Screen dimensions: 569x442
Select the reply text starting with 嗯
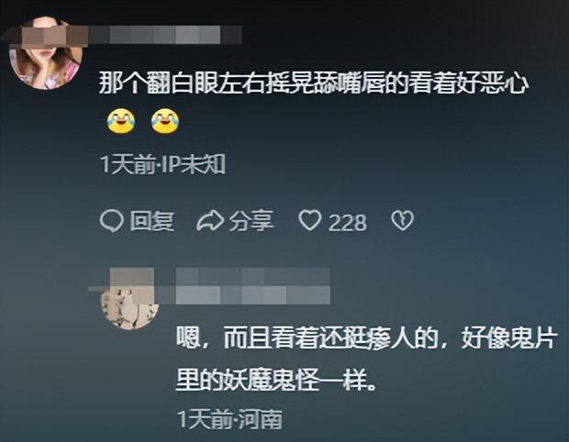click(x=366, y=359)
